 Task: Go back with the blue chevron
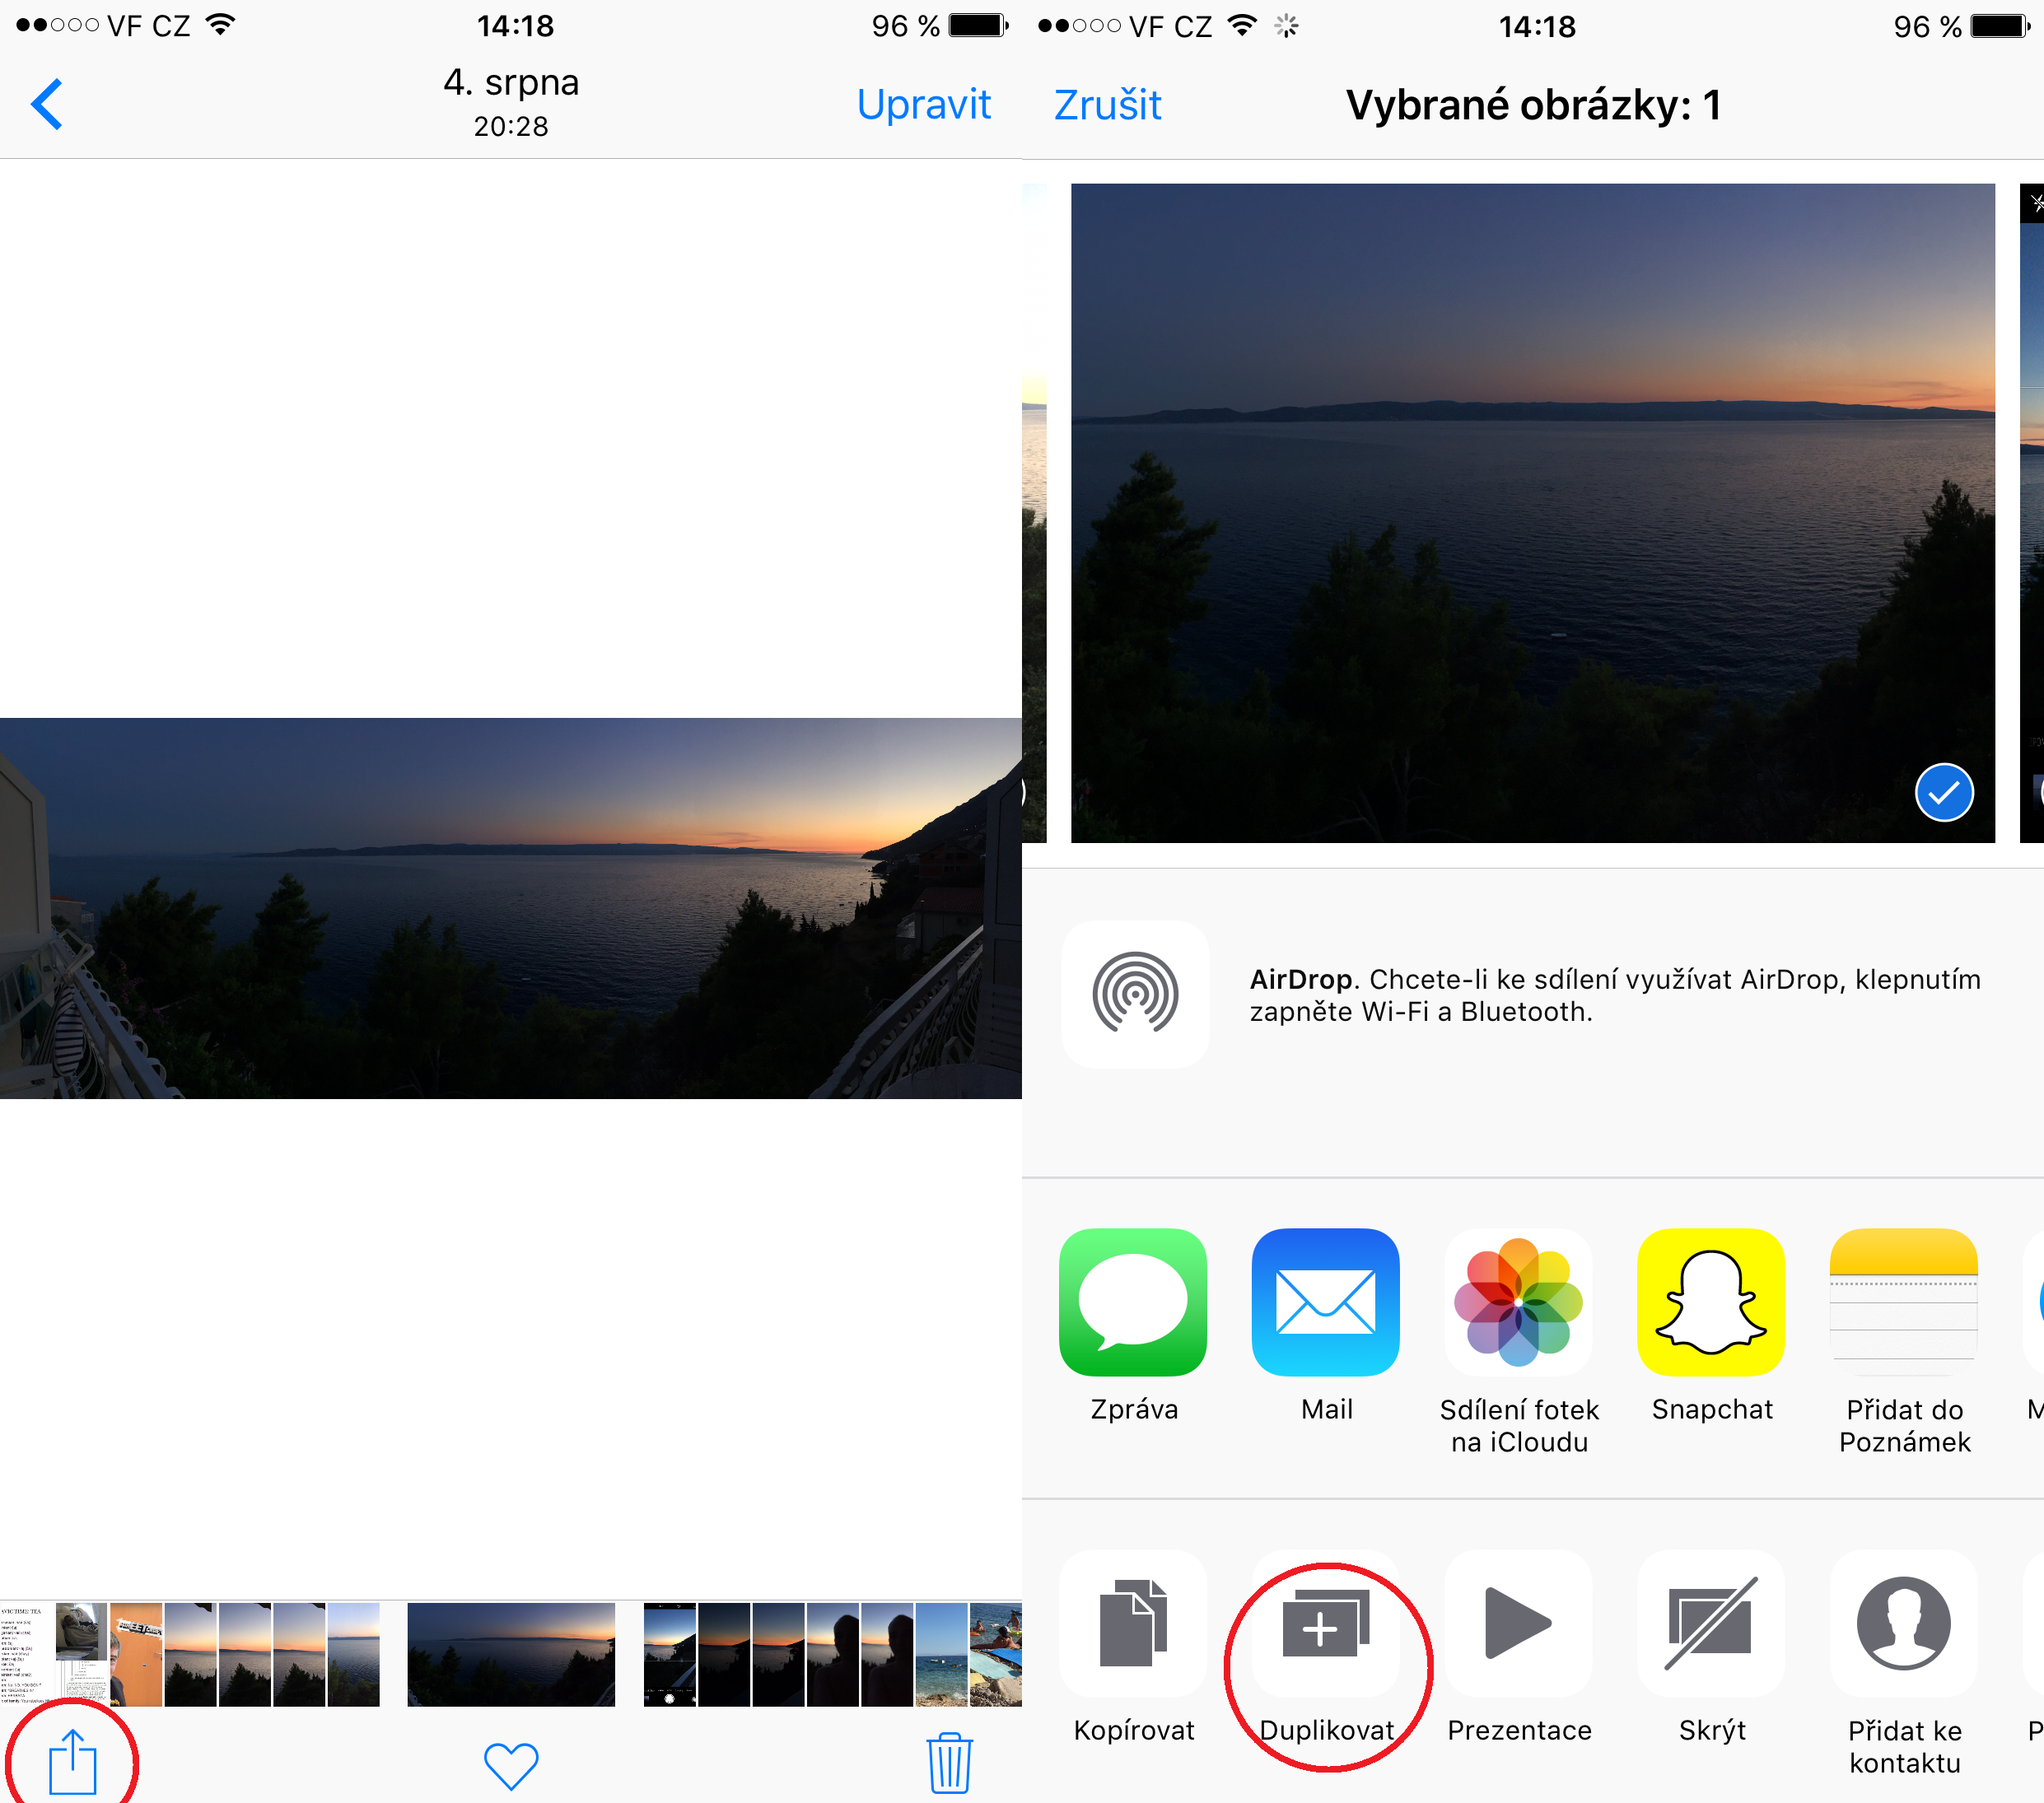click(47, 104)
